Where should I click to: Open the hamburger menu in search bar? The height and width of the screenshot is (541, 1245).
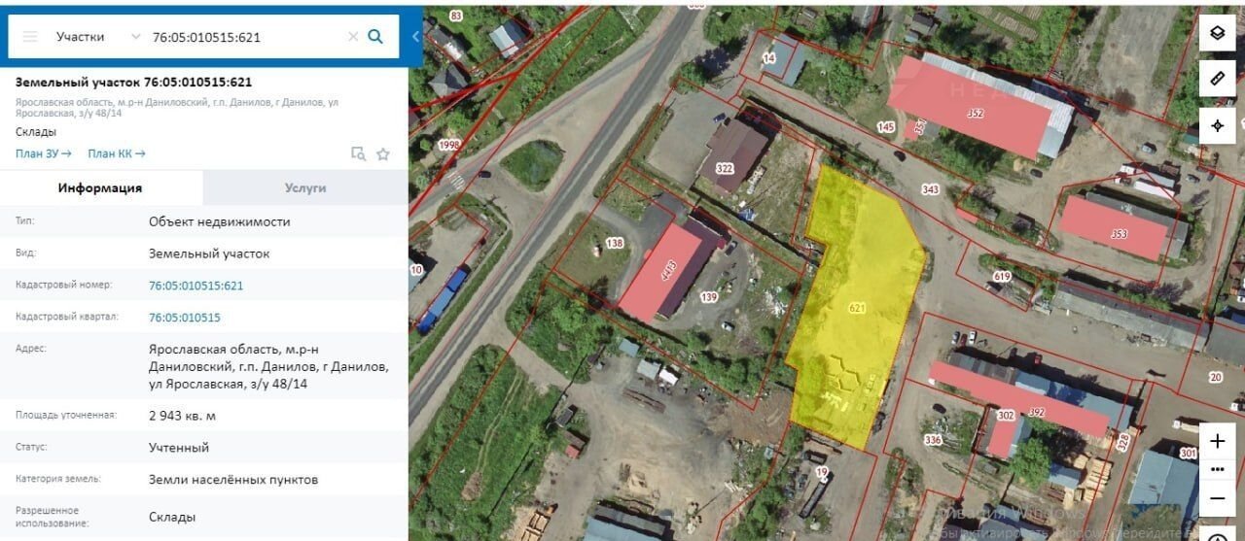(30, 37)
